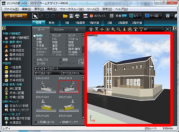Toggle the 吸着 OFF snap button
The image size is (179, 132).
(121, 16)
